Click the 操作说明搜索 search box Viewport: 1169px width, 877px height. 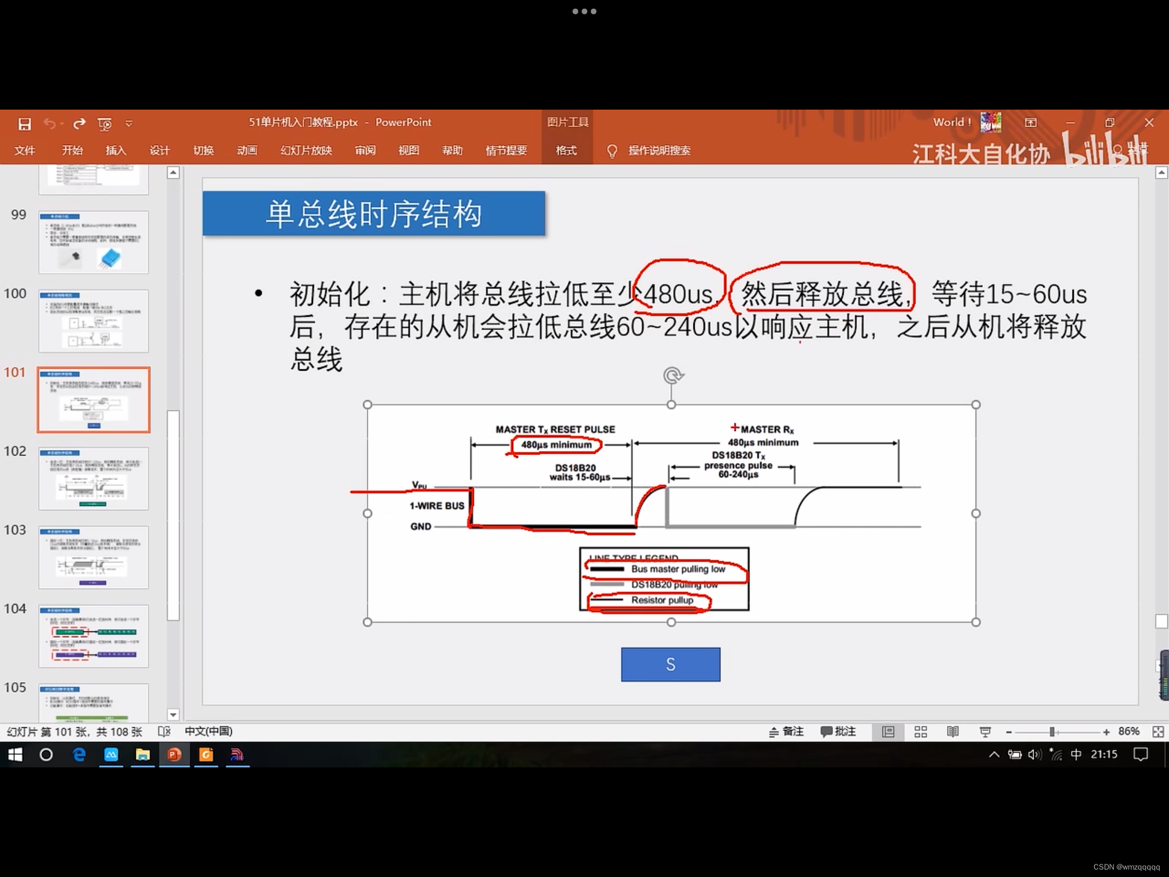click(x=659, y=150)
